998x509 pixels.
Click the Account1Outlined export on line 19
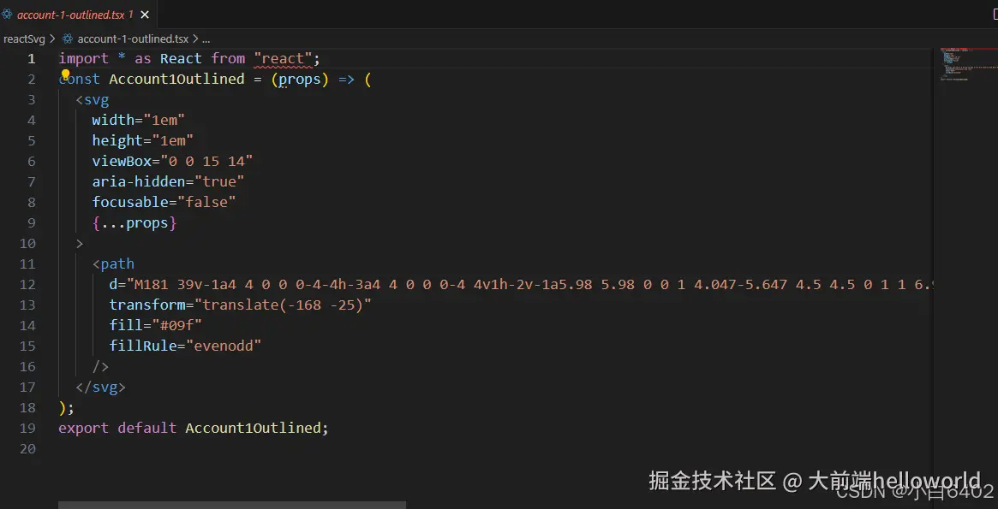click(x=253, y=428)
